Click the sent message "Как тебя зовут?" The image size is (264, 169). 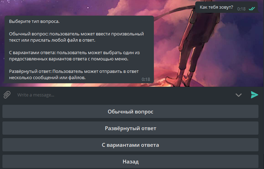216,7
